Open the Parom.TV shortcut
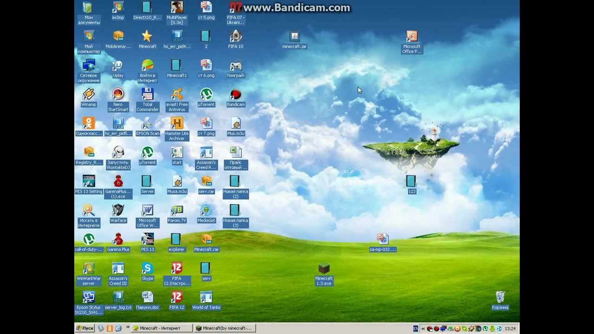Image resolution: width=594 pixels, height=334 pixels. pos(177,211)
